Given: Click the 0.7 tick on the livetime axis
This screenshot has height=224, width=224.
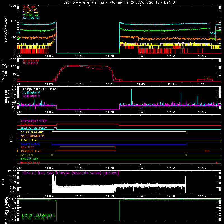Looking at the screenshot, I should 14,212.
